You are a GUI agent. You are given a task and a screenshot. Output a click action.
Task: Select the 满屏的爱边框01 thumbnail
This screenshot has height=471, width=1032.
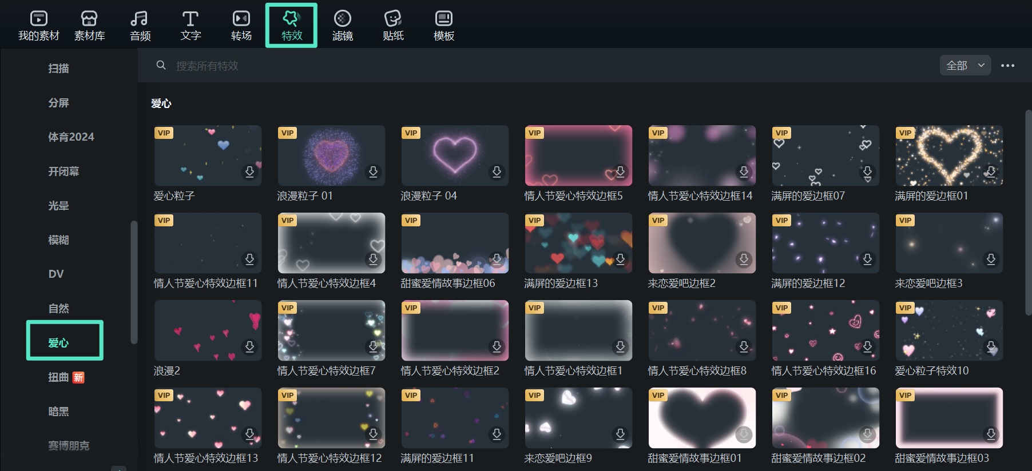948,155
